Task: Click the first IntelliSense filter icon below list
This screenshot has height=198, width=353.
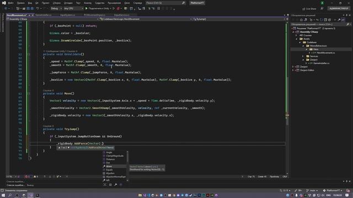Action: point(105,185)
